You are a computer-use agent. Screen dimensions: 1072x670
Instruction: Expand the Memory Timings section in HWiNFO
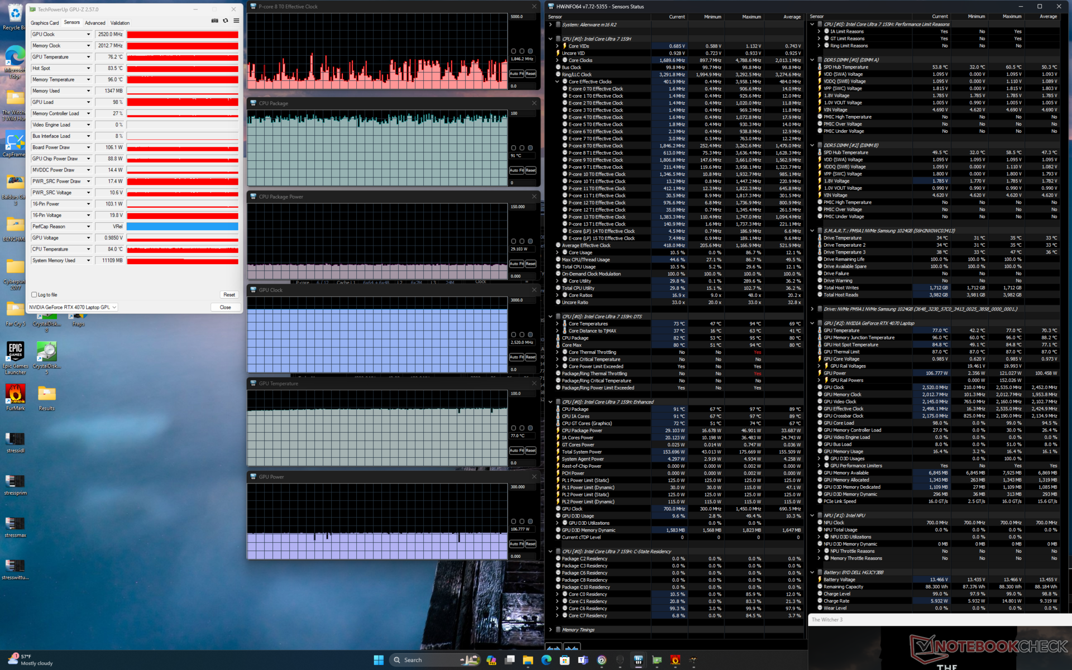[551, 630]
